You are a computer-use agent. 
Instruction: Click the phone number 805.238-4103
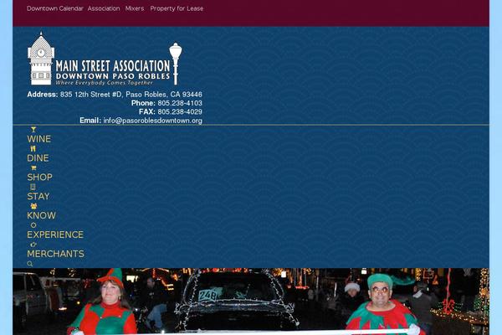[180, 103]
